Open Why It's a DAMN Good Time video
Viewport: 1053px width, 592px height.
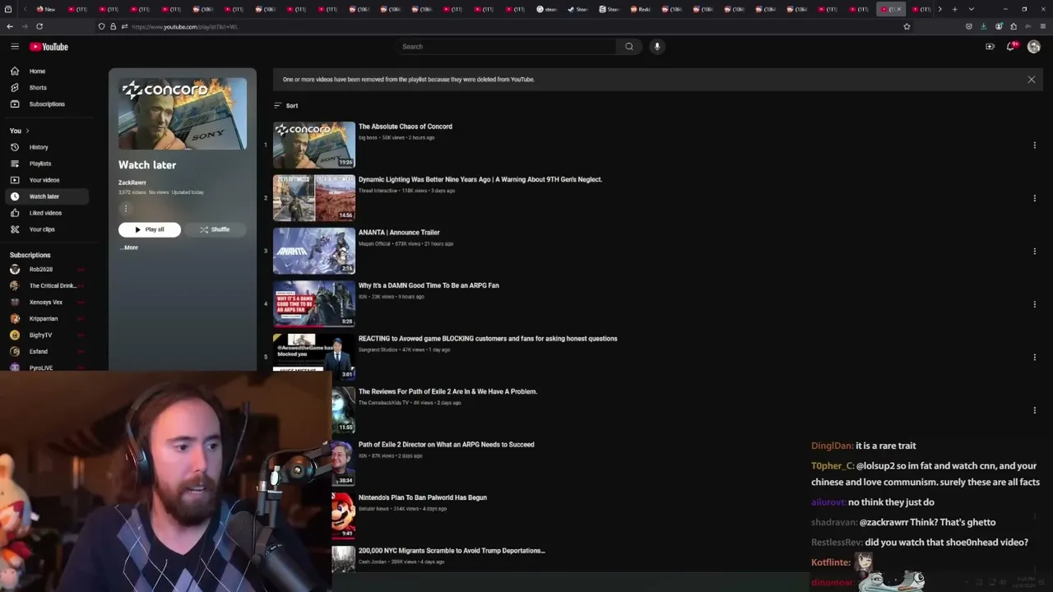[429, 285]
